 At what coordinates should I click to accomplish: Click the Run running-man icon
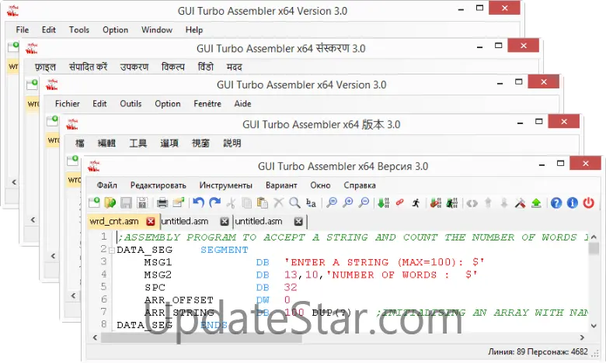(416, 202)
